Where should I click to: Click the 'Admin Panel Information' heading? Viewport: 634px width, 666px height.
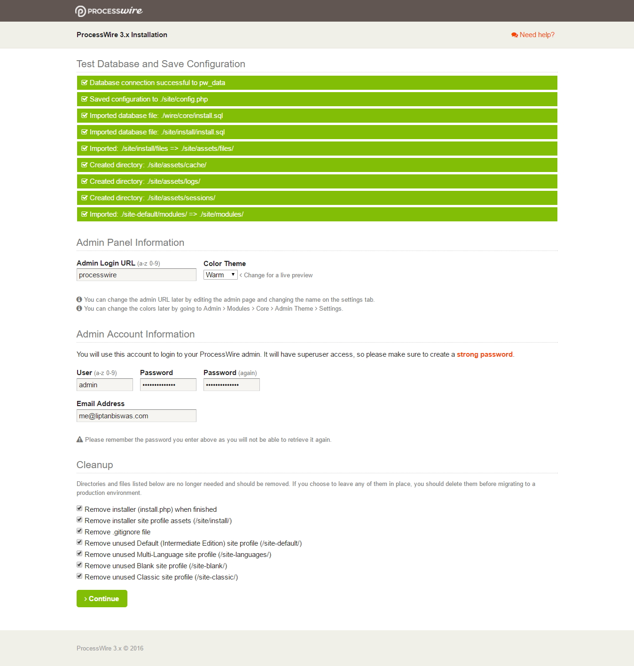point(130,243)
